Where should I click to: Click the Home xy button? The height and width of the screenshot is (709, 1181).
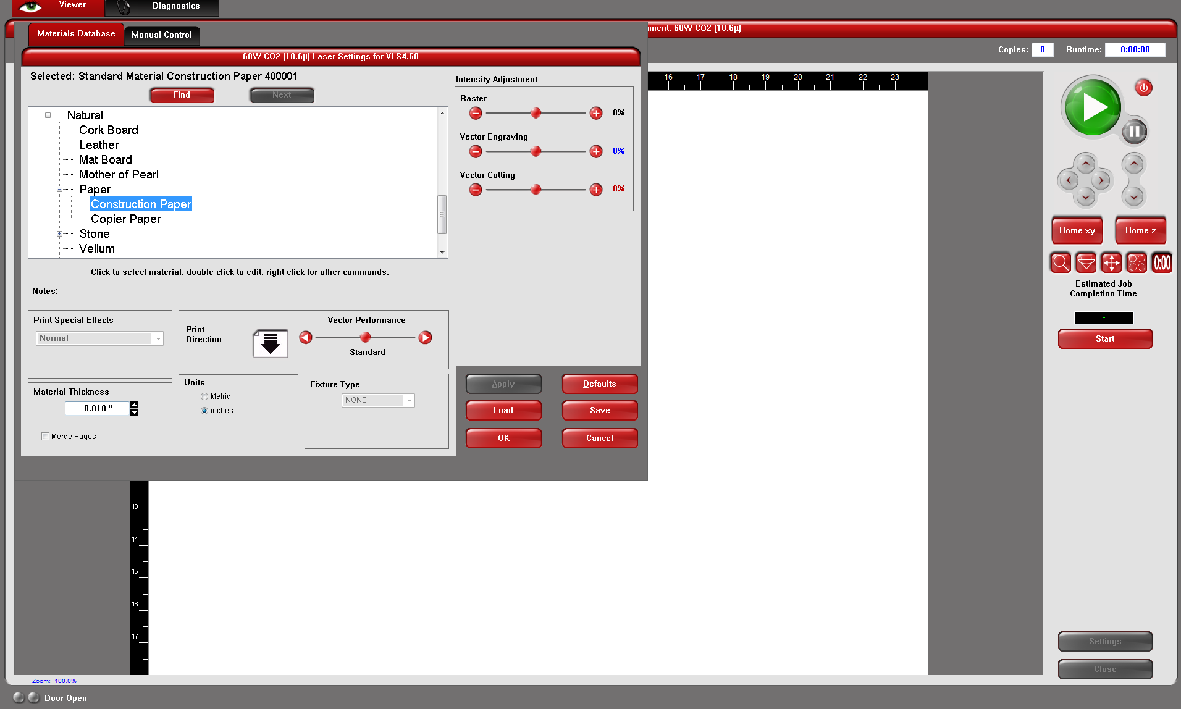(1077, 231)
